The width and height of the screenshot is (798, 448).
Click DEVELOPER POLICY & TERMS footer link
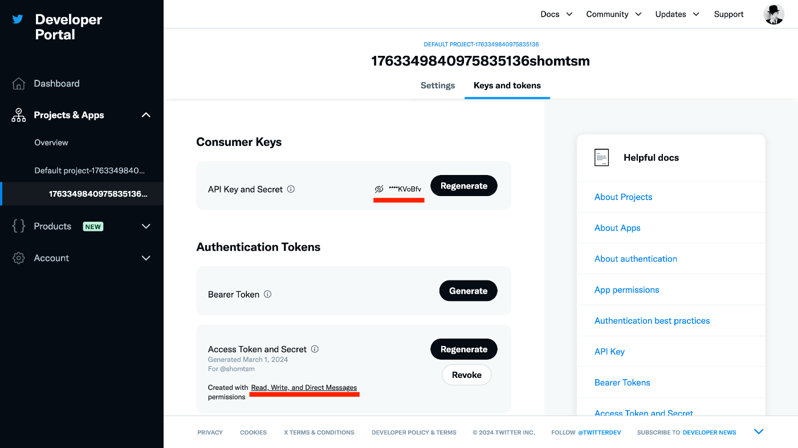[x=414, y=433]
